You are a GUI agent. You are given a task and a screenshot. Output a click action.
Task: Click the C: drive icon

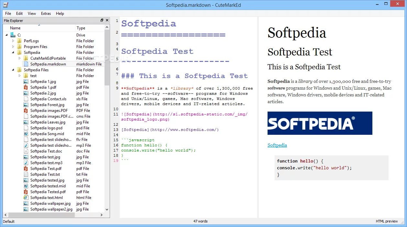13,35
